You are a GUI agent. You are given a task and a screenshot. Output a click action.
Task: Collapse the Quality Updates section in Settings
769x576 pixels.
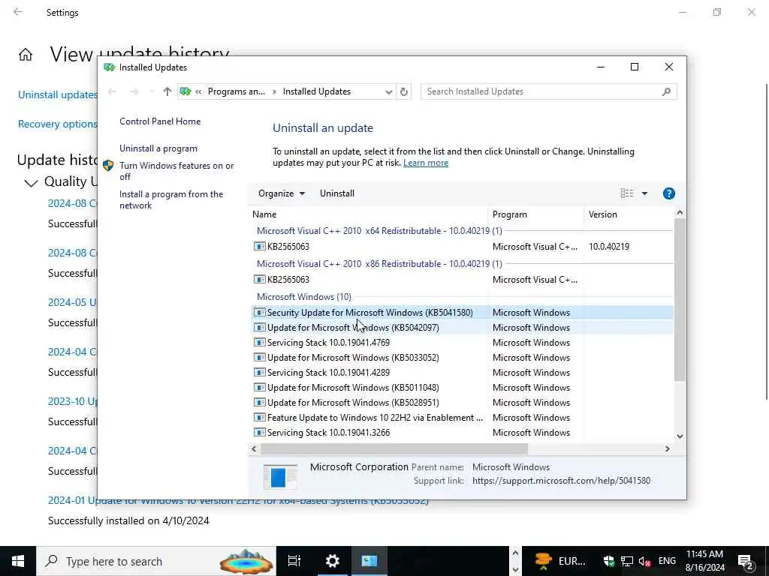point(31,183)
